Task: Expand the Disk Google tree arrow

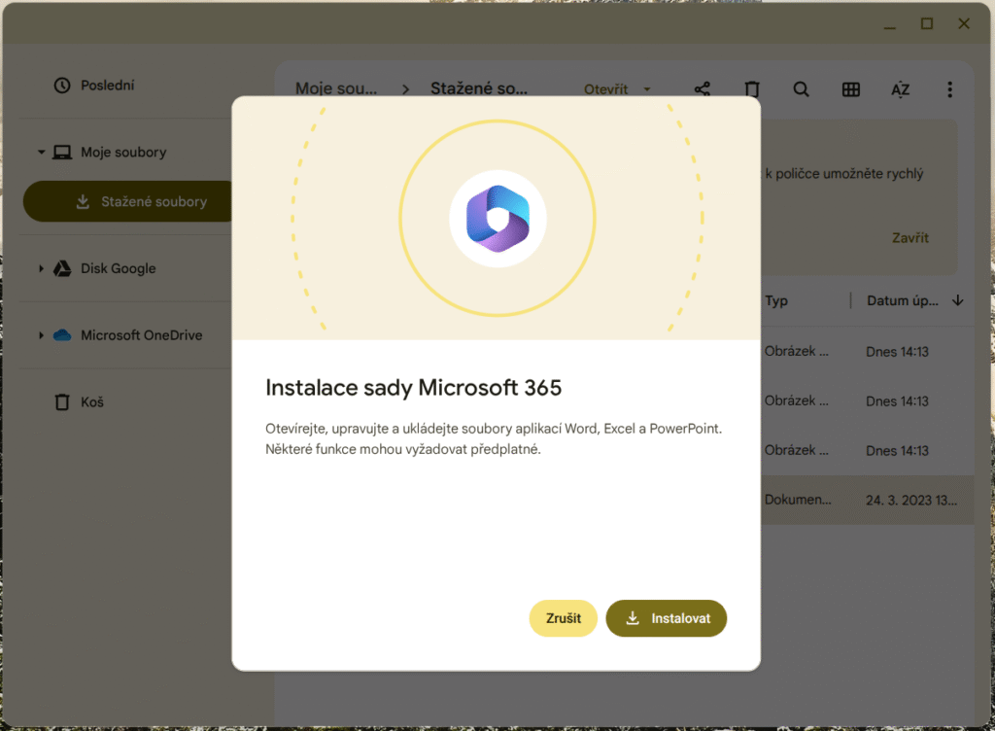Action: coord(42,268)
